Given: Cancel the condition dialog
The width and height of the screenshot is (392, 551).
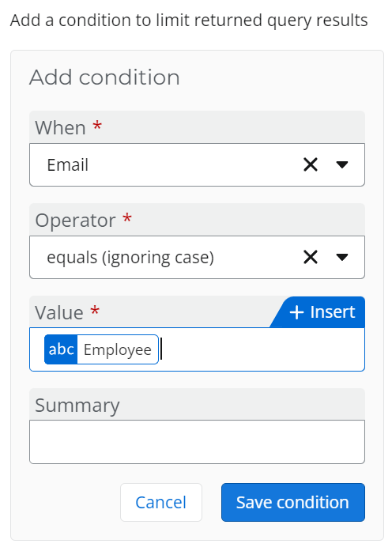Looking at the screenshot, I should (x=161, y=502).
